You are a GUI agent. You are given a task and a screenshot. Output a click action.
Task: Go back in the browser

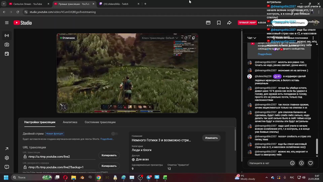point(4,12)
